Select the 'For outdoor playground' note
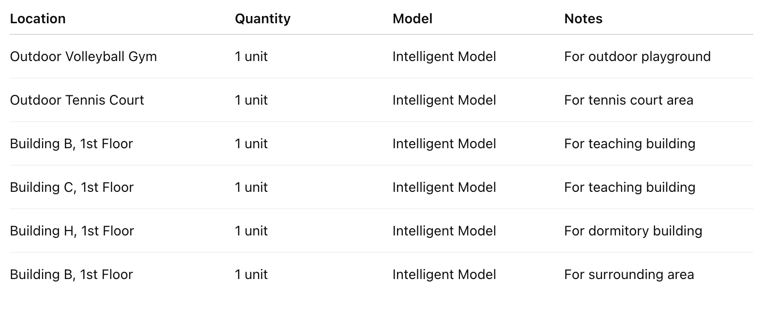The image size is (764, 311). click(x=637, y=57)
